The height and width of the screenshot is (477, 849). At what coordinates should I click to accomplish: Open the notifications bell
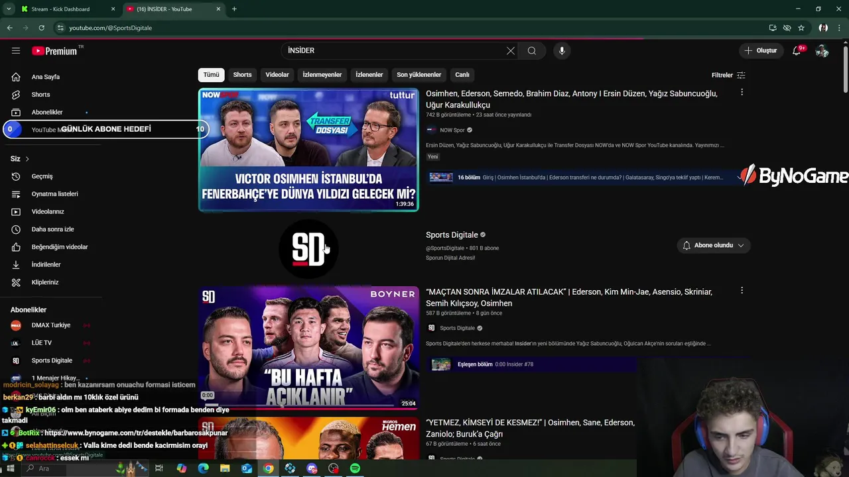pyautogui.click(x=797, y=51)
